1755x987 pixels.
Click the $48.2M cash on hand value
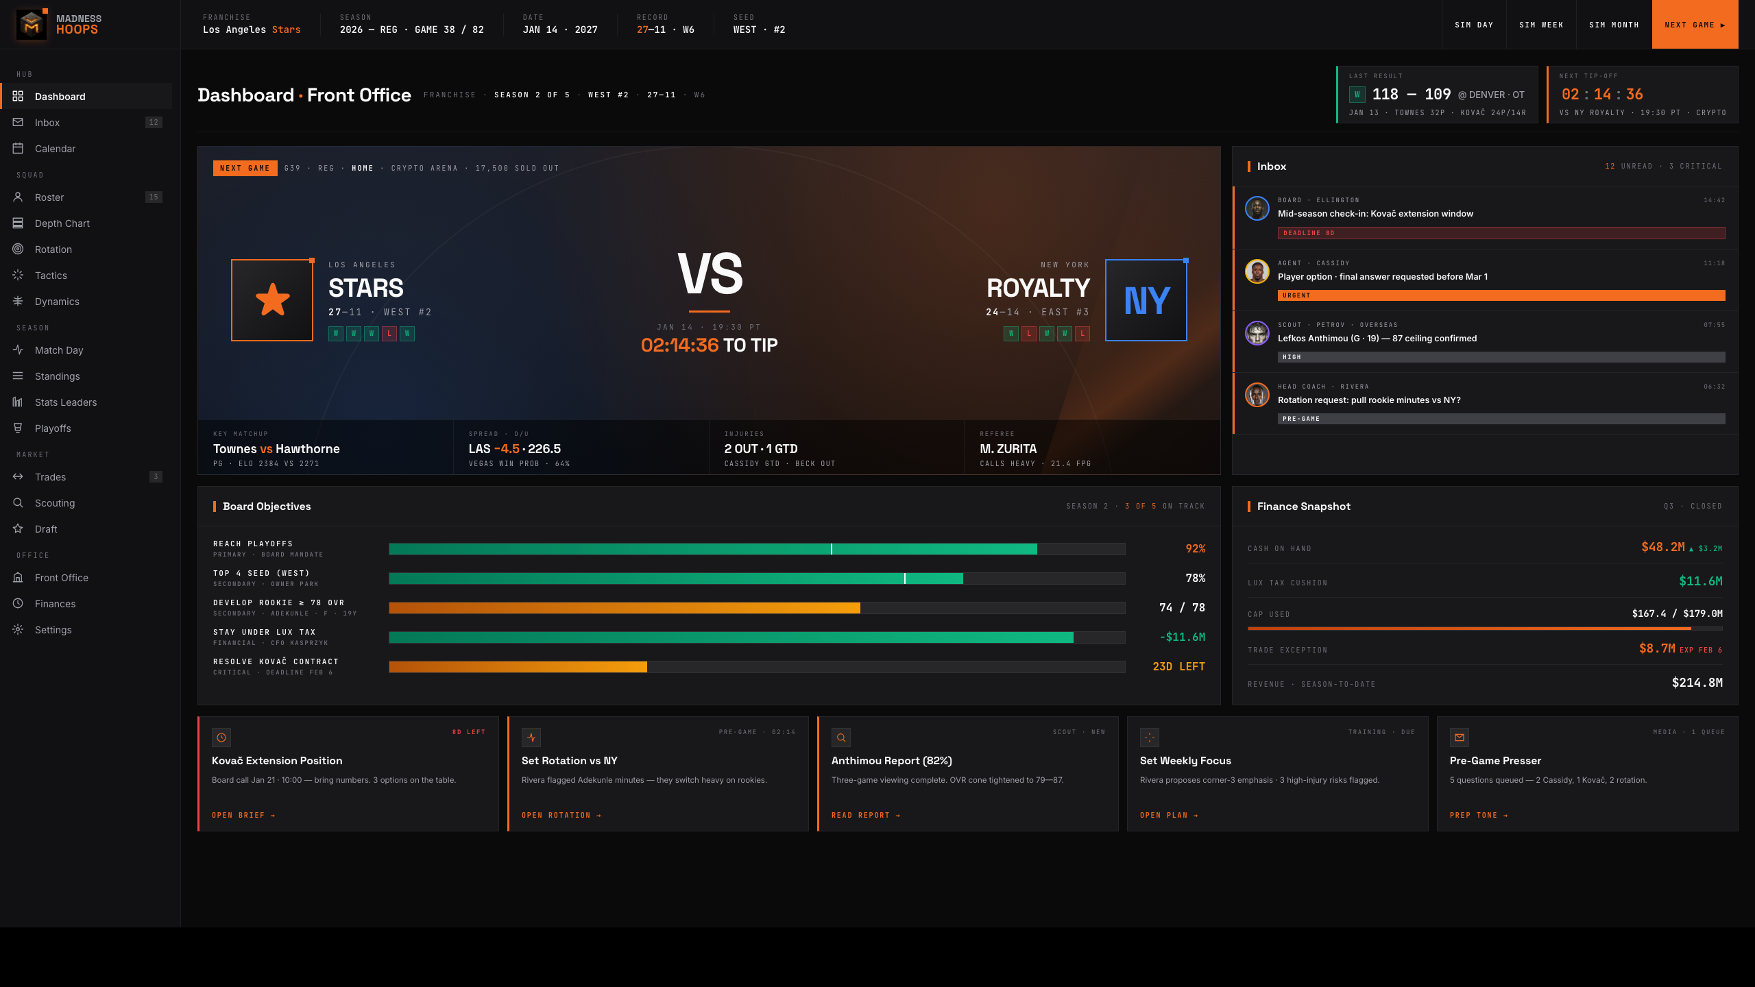point(1663,547)
